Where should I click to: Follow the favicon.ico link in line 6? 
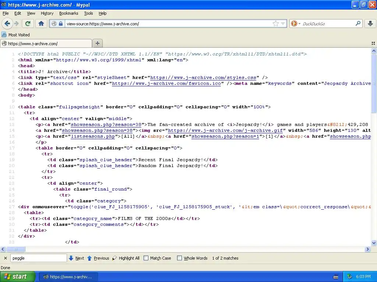166,83
